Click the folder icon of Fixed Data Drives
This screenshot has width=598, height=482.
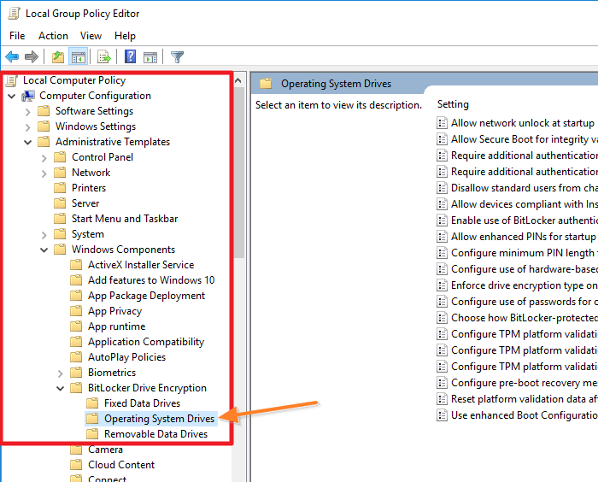click(x=92, y=403)
